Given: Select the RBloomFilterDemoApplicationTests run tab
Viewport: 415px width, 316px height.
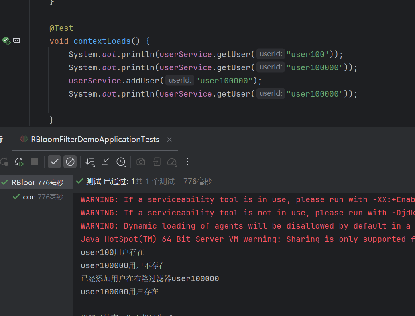Looking at the screenshot, I should tap(95, 140).
